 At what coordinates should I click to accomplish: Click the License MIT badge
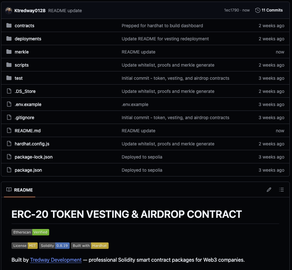click(24, 246)
